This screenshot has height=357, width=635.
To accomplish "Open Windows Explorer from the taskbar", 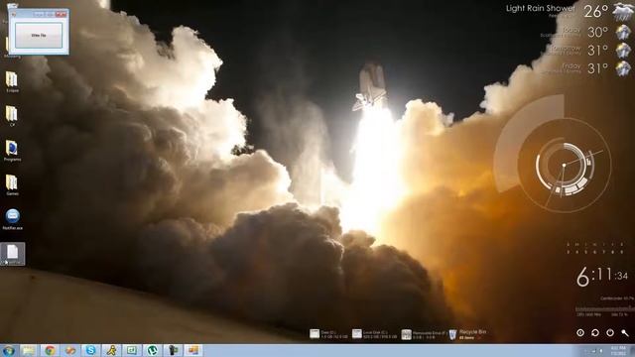I will click(x=29, y=350).
